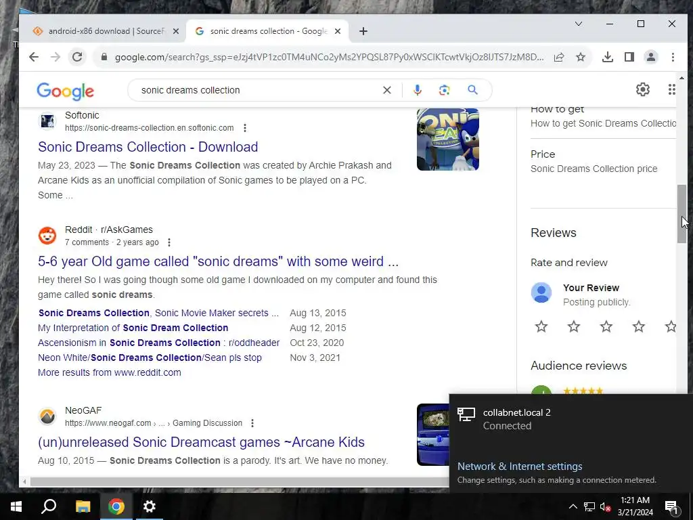Close the android-x86 download tab
The width and height of the screenshot is (693, 520).
(x=176, y=31)
